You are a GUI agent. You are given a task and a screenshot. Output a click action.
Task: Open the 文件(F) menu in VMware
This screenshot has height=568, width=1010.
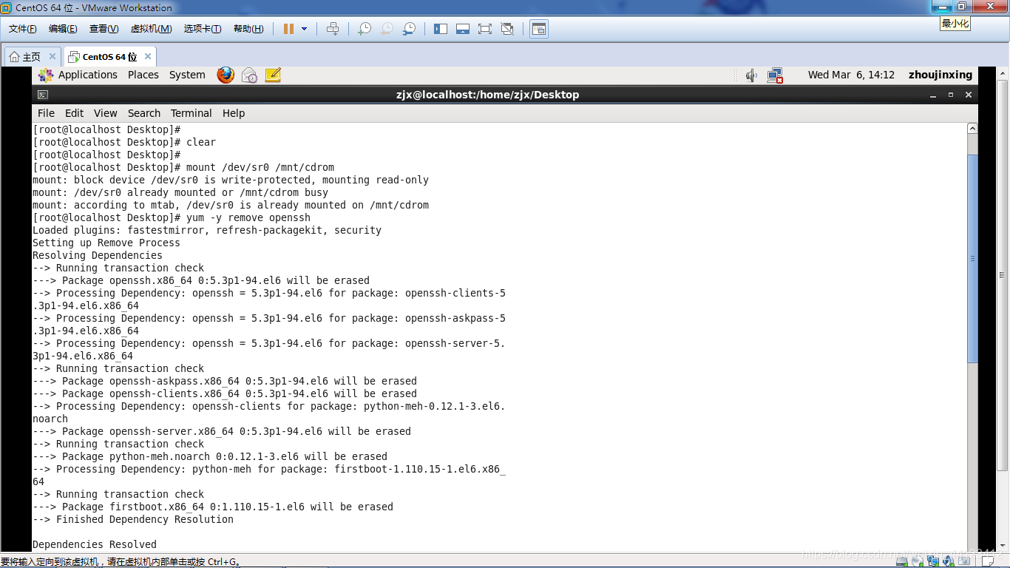click(x=23, y=29)
